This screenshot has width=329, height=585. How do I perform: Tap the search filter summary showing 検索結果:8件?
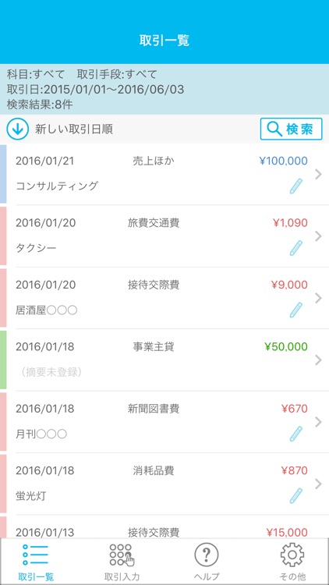pyautogui.click(x=164, y=89)
